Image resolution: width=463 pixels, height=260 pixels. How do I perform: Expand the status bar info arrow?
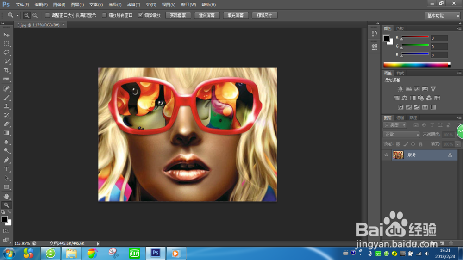click(98, 244)
